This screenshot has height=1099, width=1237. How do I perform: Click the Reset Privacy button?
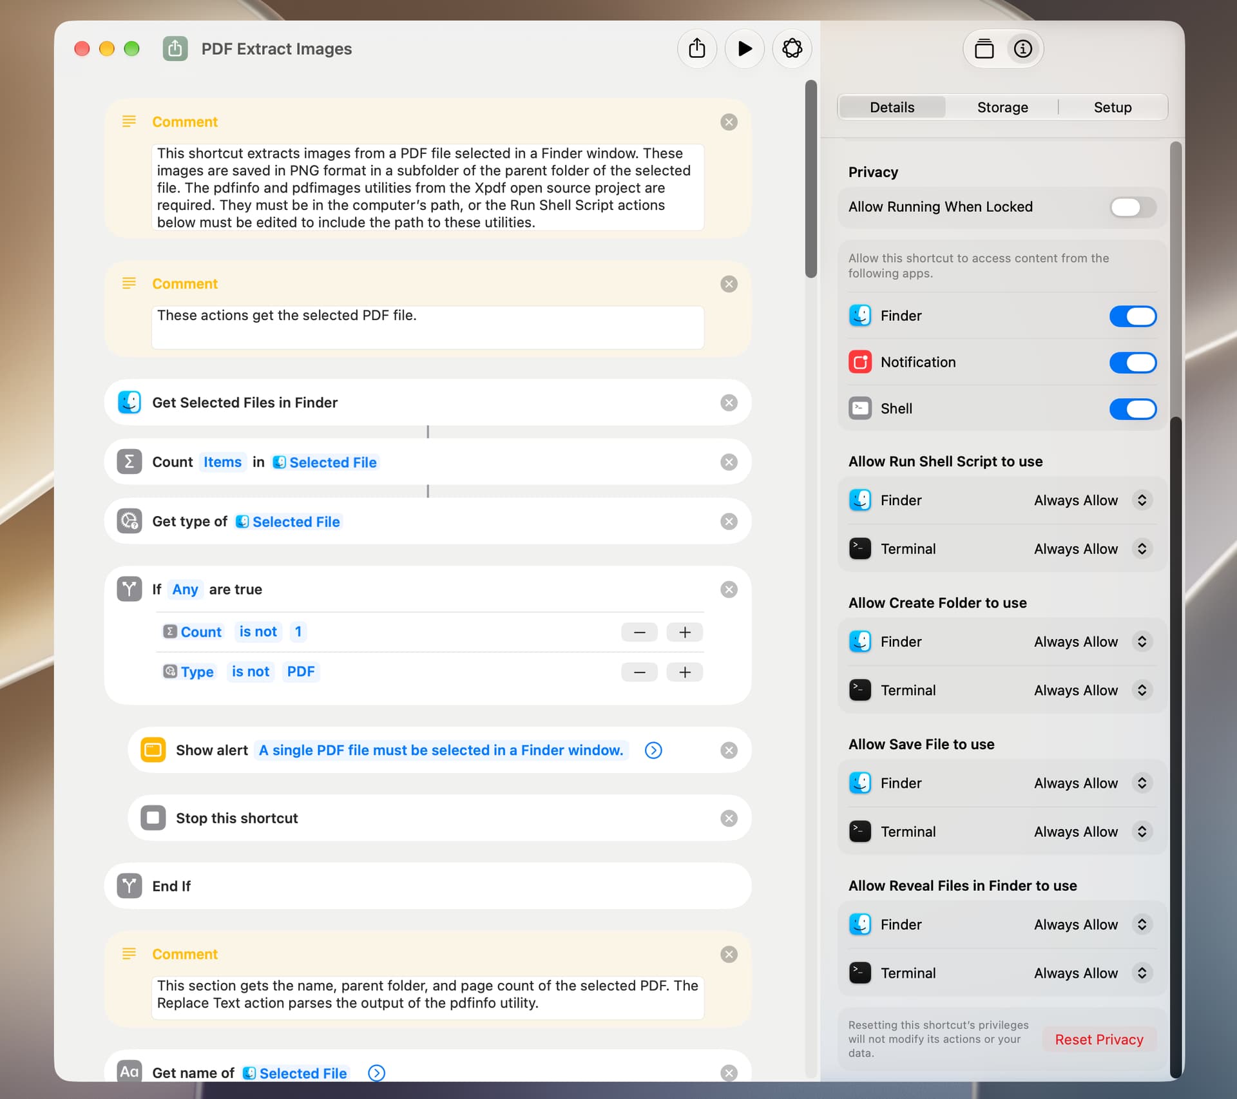[x=1099, y=1040]
